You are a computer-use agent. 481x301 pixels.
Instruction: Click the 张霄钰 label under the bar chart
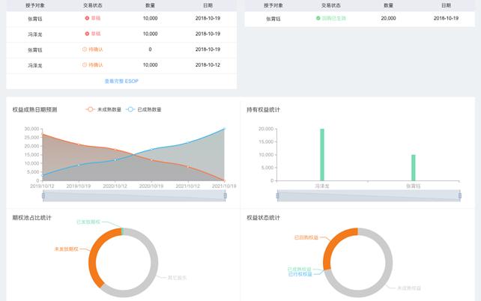414,186
